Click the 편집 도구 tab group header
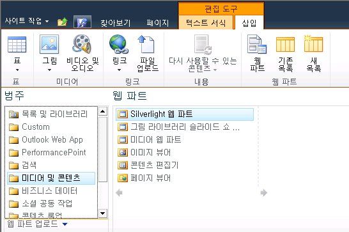Screen dimensions: 349x232 pos(221,9)
